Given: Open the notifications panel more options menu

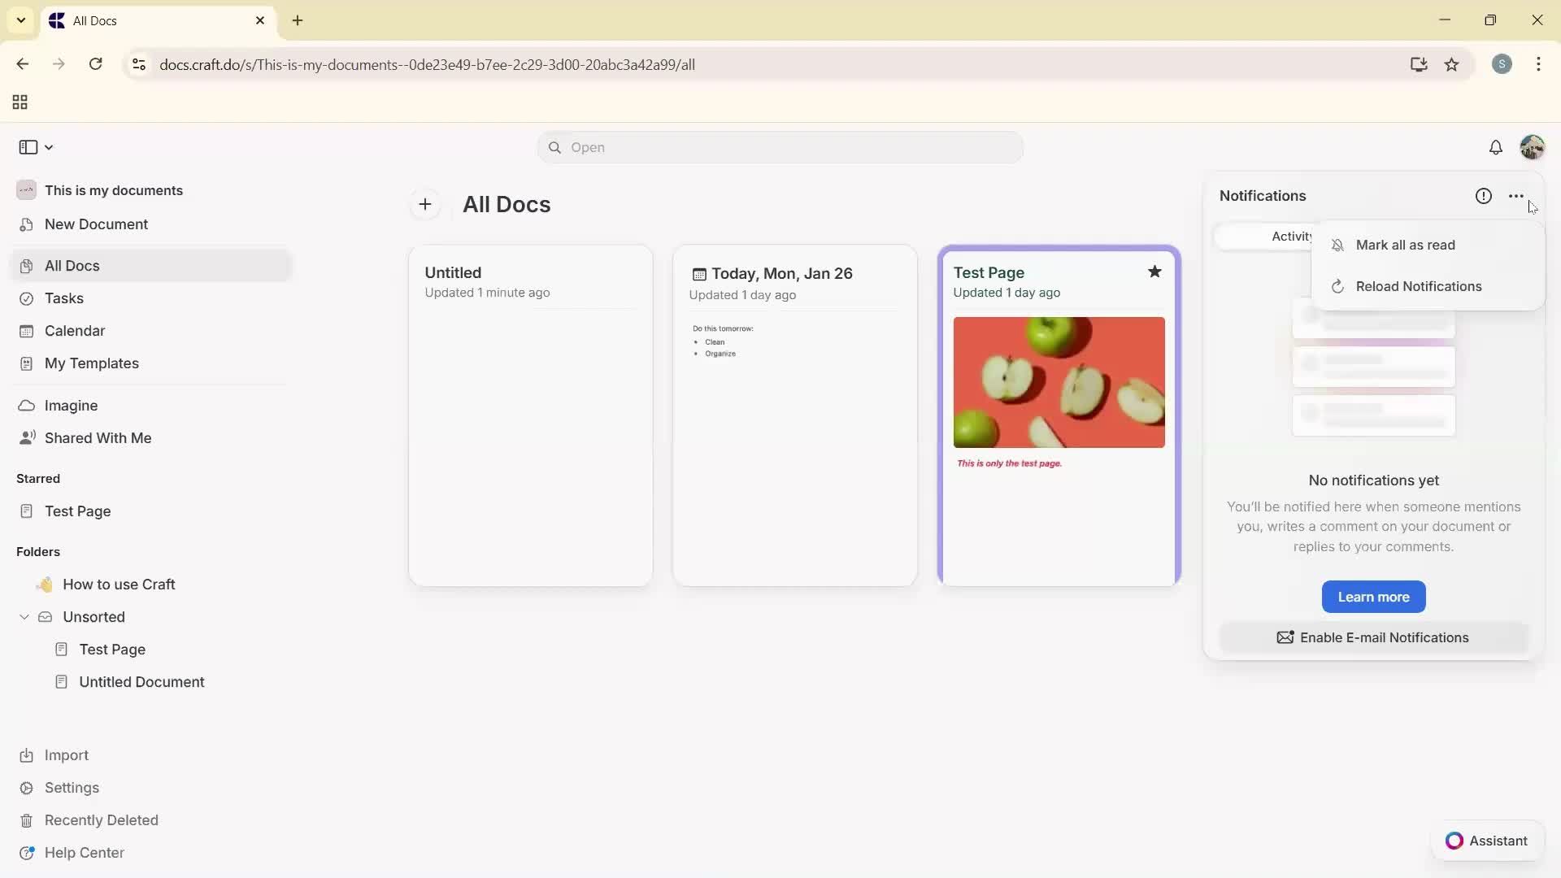Looking at the screenshot, I should (1517, 196).
